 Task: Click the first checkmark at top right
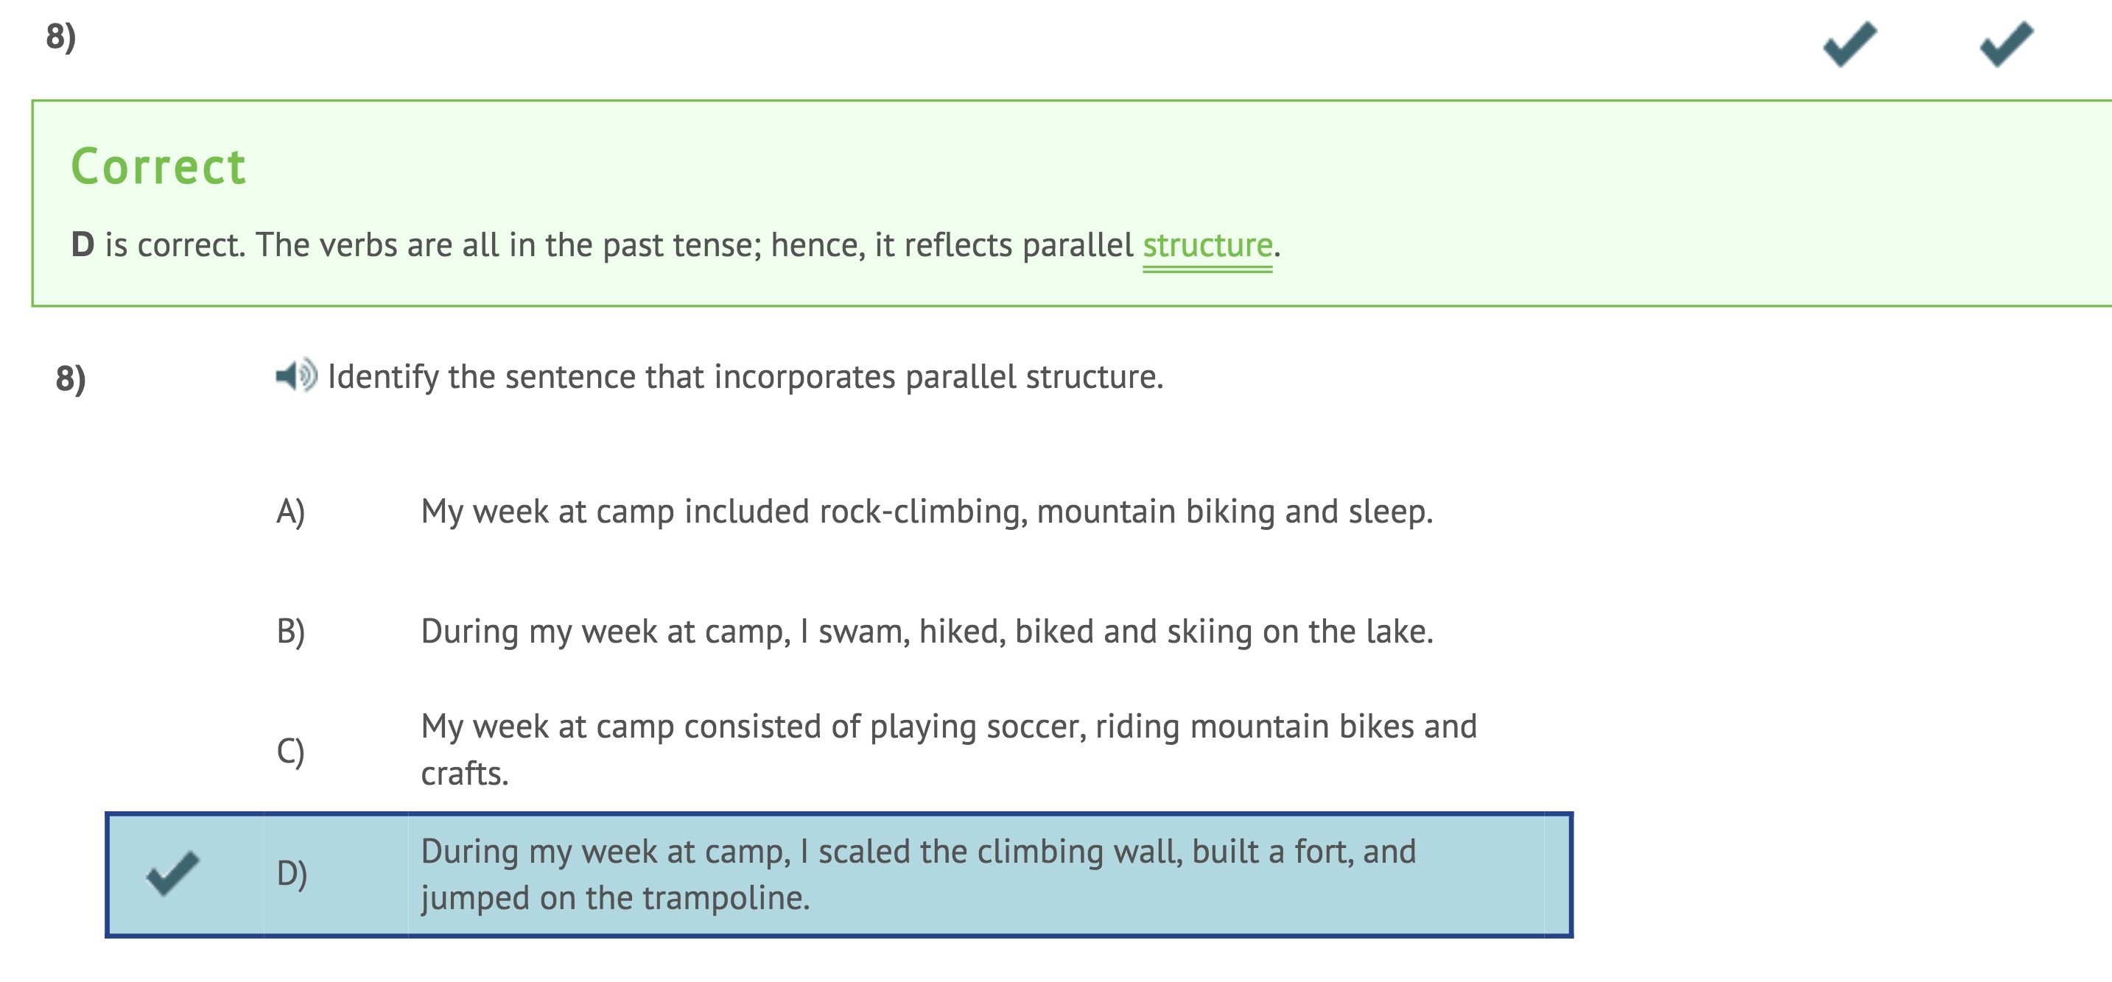(x=1849, y=44)
